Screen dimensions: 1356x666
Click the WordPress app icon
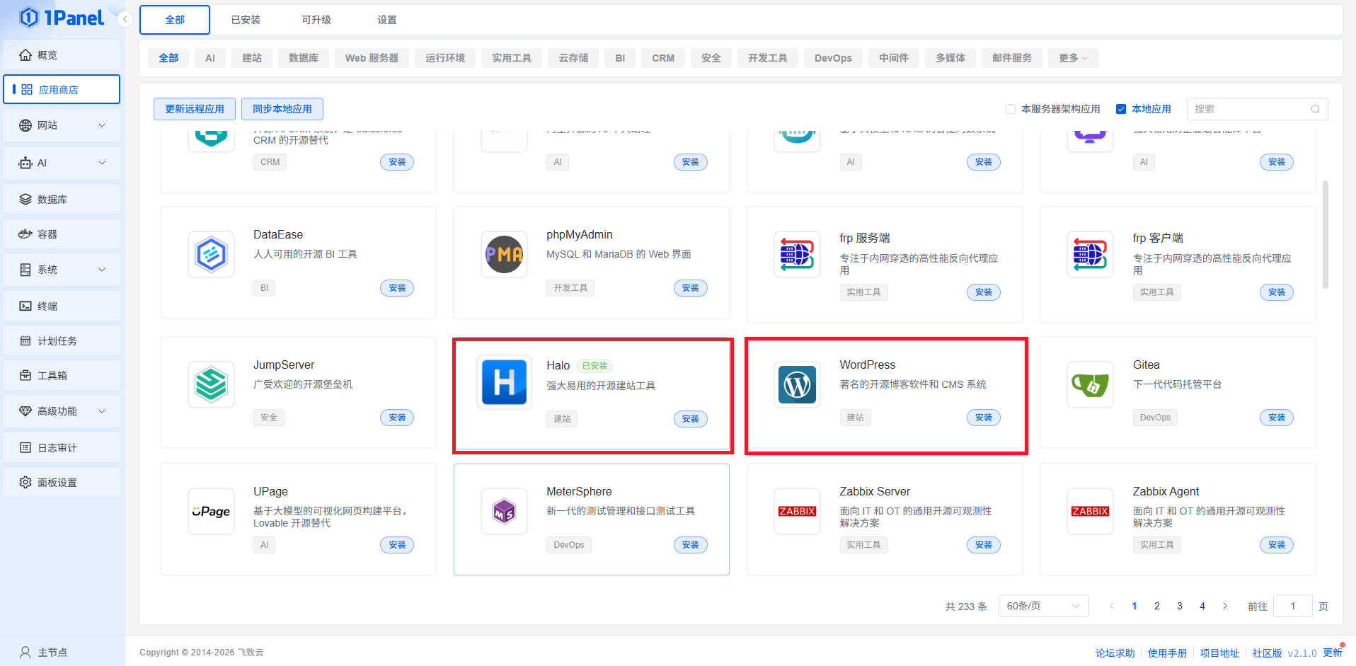(x=797, y=384)
